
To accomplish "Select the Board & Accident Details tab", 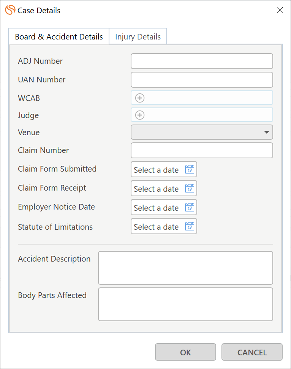I will tap(59, 36).
